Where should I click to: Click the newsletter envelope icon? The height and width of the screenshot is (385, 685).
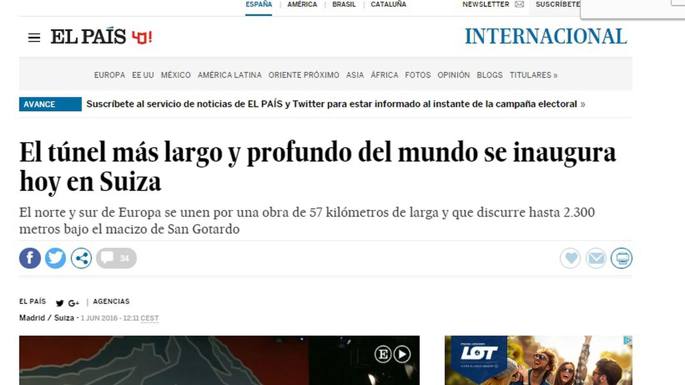(519, 4)
